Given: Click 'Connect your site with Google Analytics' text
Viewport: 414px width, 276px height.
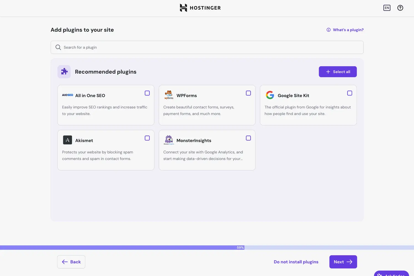Looking at the screenshot, I should pyautogui.click(x=203, y=155).
